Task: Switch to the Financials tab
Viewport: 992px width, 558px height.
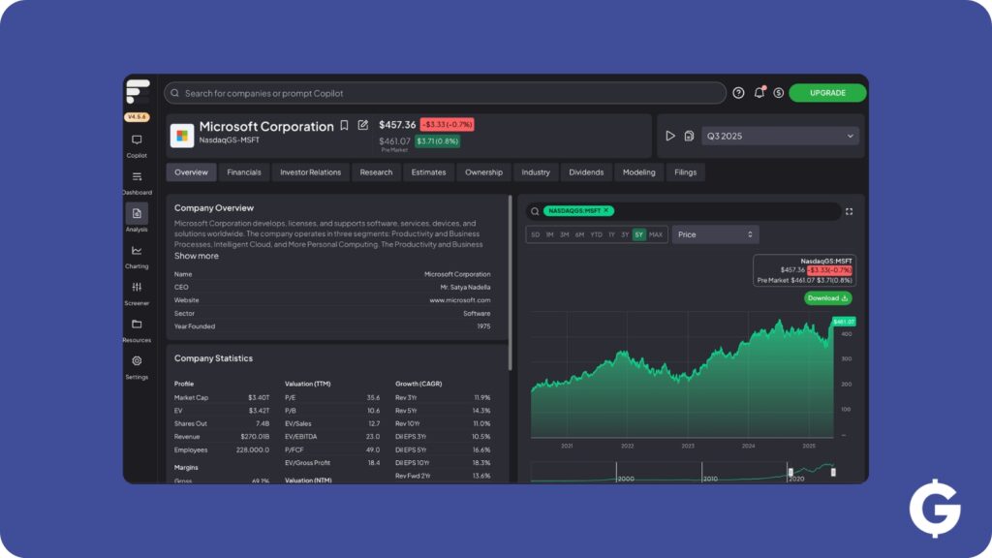Action: pyautogui.click(x=244, y=172)
